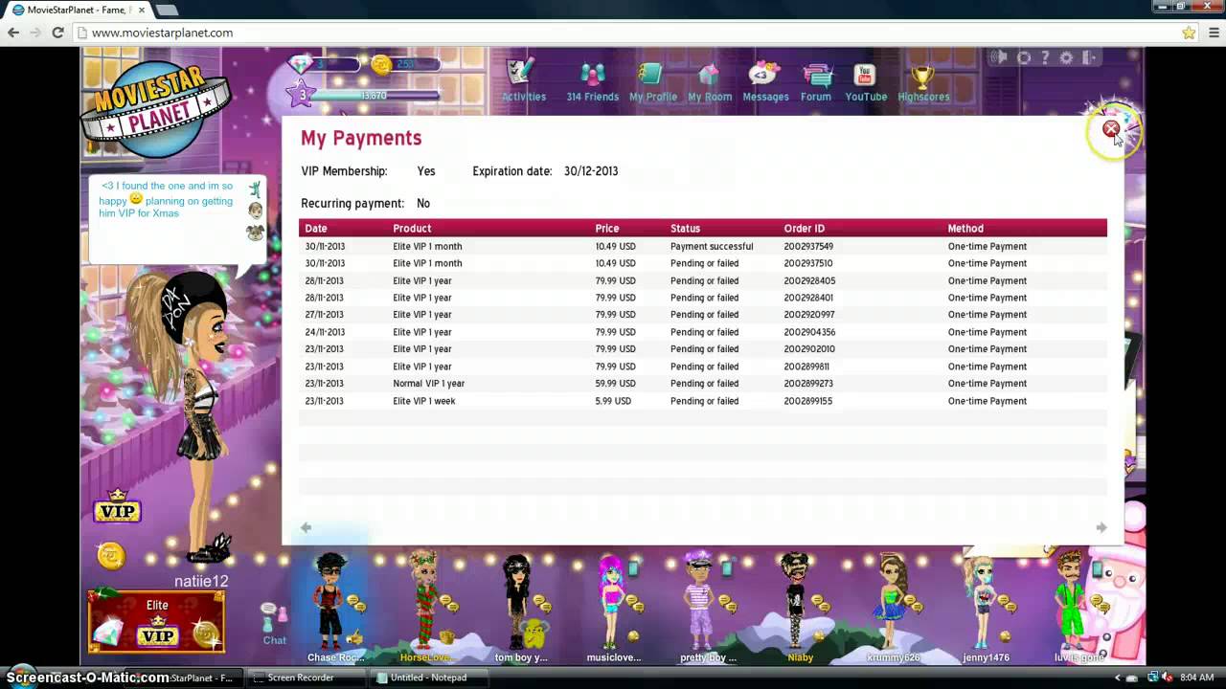Click the Product column header
The height and width of the screenshot is (689, 1226).
click(412, 229)
